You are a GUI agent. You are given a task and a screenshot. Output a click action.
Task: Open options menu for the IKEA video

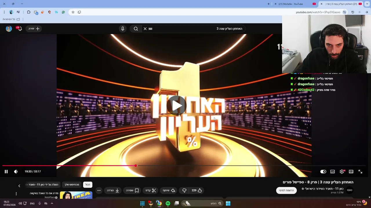(16, 194)
